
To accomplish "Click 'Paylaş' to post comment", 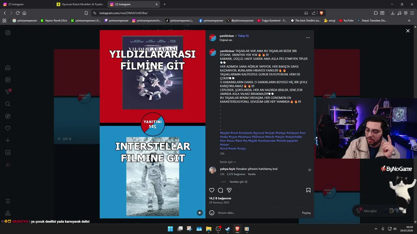I will (306, 213).
